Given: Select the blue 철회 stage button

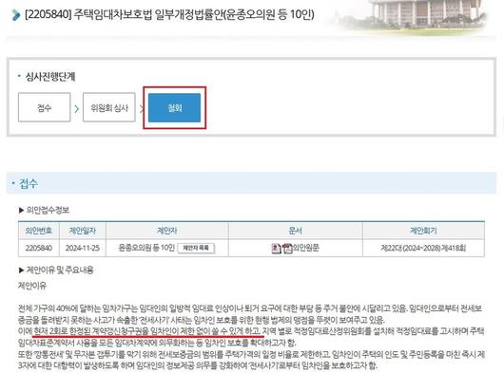Looking at the screenshot, I should pyautogui.click(x=175, y=108).
